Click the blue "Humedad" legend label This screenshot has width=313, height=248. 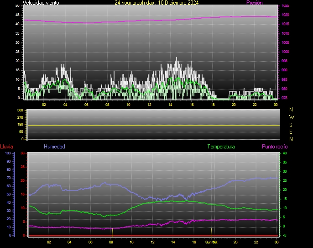[x=54, y=147]
